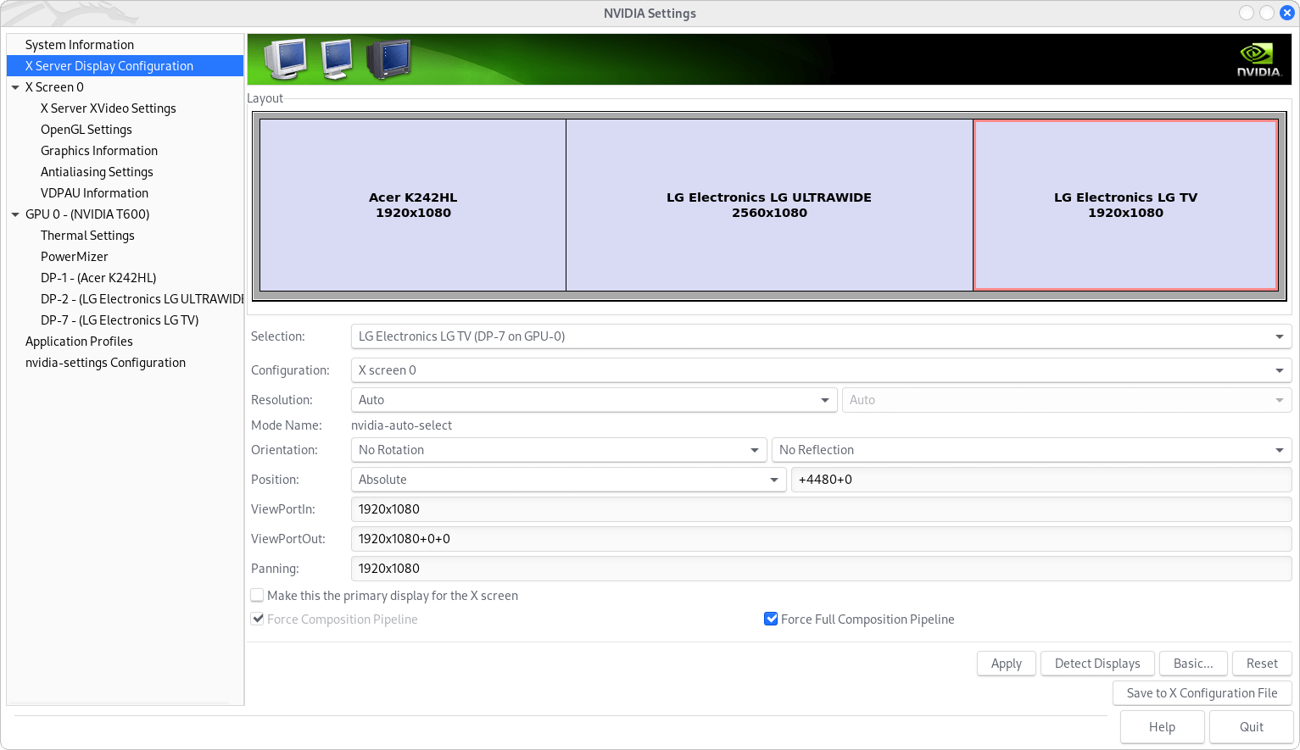The image size is (1300, 750).
Task: Open Graphics Information page
Action: (99, 151)
